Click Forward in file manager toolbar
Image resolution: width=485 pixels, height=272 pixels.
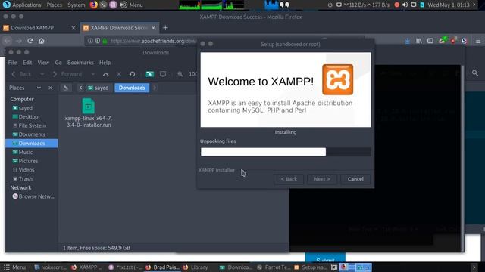pos(67,74)
